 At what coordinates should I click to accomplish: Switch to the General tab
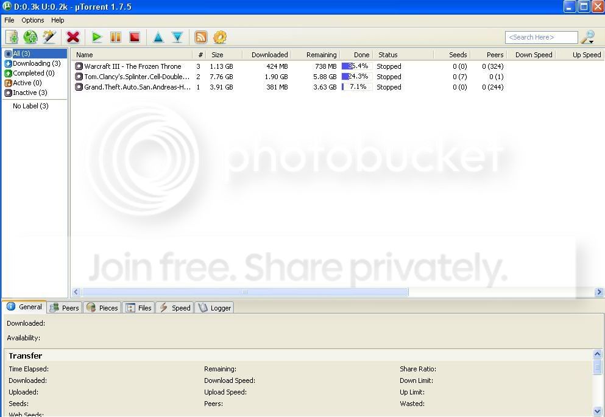[x=24, y=307]
